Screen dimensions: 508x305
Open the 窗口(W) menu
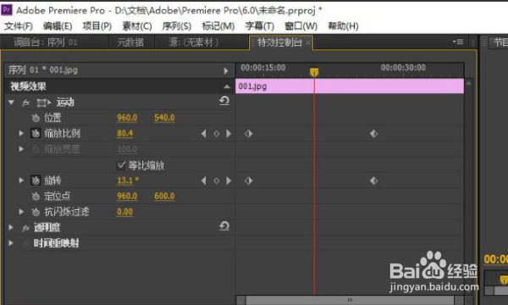(301, 26)
